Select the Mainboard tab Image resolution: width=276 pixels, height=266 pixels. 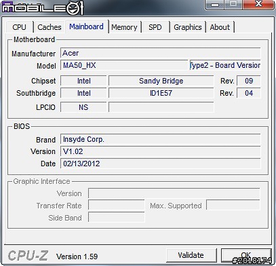[x=86, y=26]
